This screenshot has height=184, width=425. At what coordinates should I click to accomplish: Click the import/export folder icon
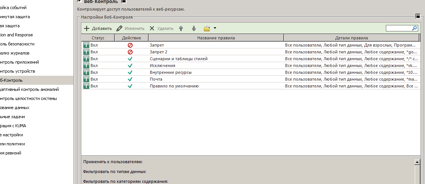[207, 28]
